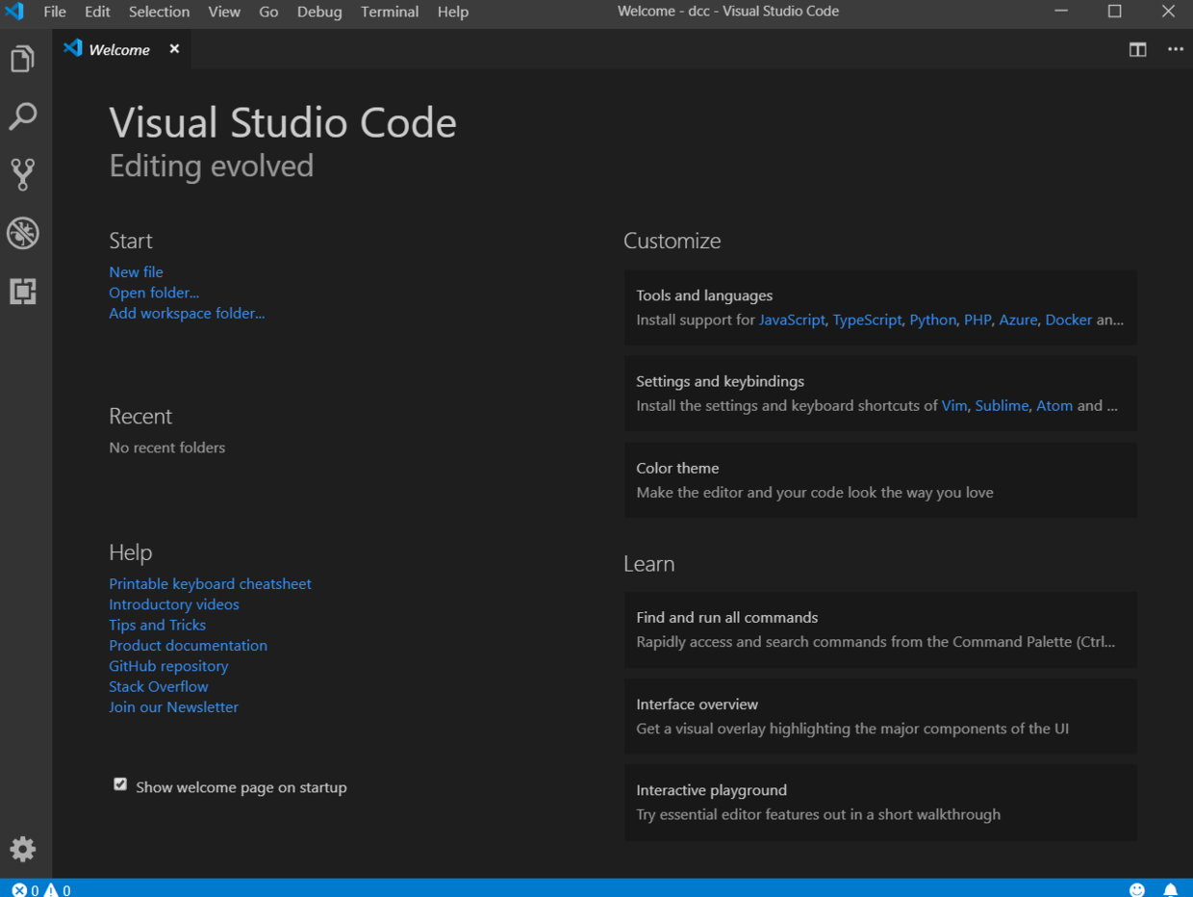Open the GitHub repository link
The width and height of the screenshot is (1193, 897).
(168, 666)
